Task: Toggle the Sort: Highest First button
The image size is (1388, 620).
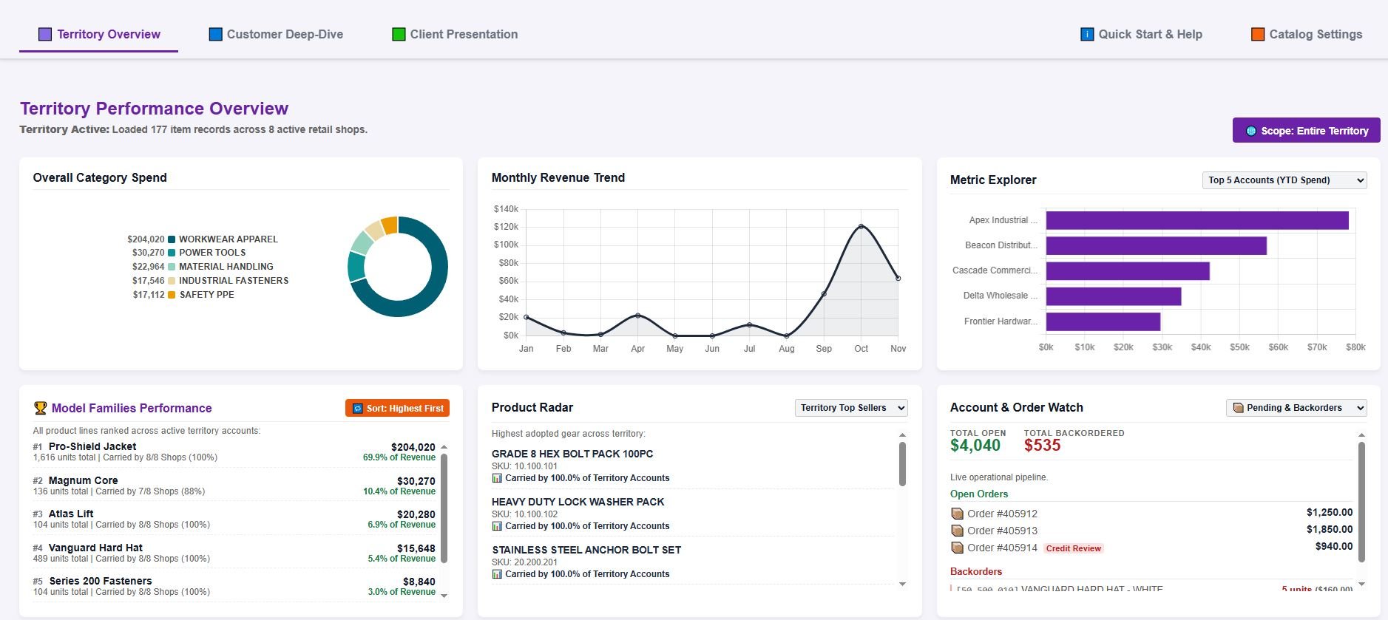Action: 397,409
